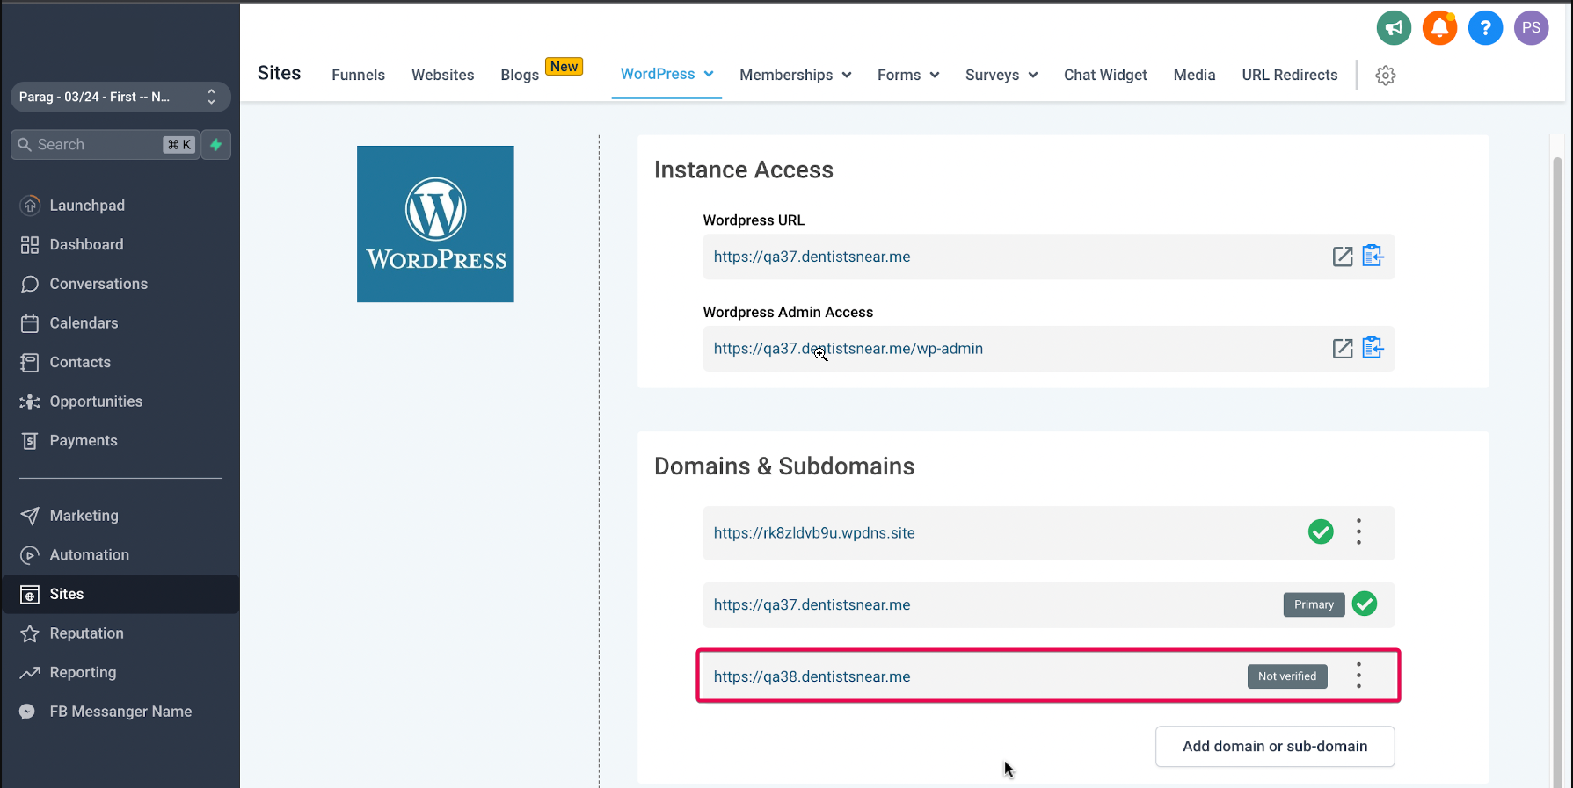1573x788 pixels.
Task: Click the Reporting trend line icon
Action: click(x=30, y=673)
